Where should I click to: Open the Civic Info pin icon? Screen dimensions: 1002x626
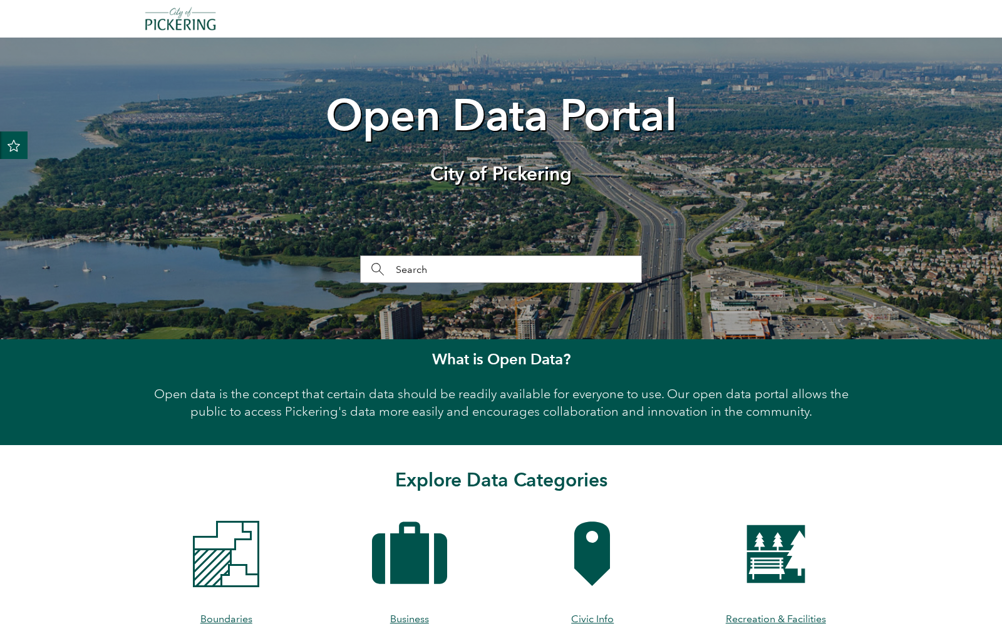592,553
